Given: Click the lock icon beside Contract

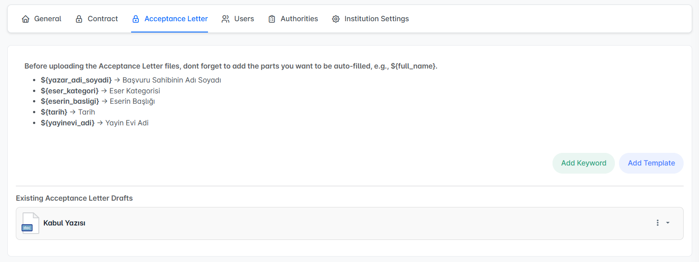Looking at the screenshot, I should click(79, 19).
